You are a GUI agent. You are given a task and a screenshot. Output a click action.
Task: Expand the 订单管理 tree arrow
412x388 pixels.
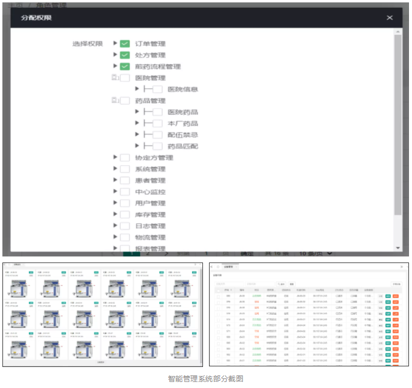pyautogui.click(x=115, y=44)
